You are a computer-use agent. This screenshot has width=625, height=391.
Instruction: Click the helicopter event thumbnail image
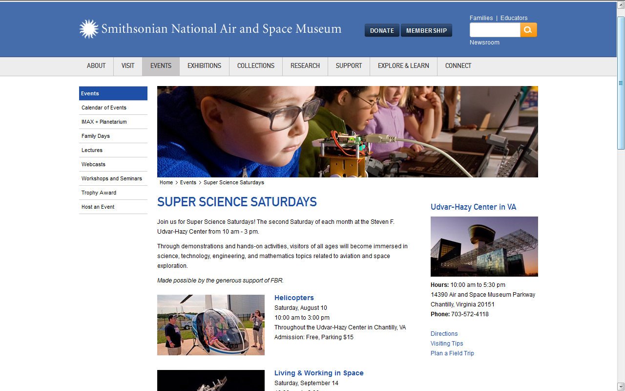click(211, 325)
